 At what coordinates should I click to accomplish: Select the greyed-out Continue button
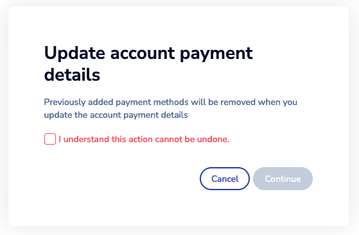283,179
